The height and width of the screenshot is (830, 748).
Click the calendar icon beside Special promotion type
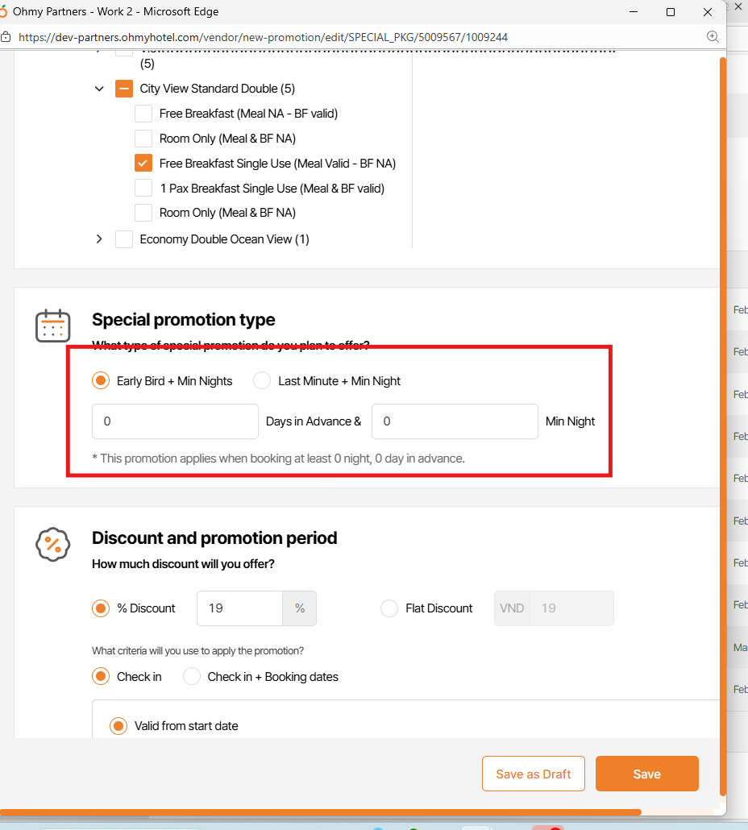point(53,326)
